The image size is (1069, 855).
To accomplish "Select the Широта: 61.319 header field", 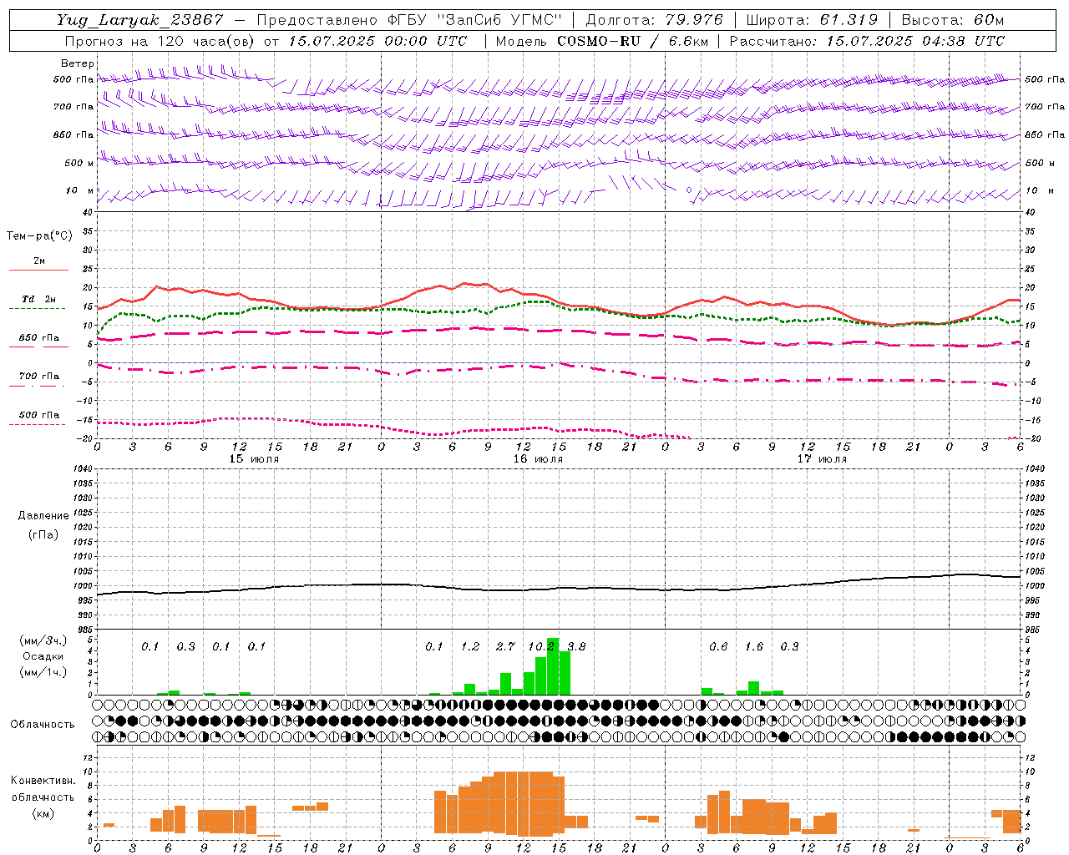I will [812, 20].
